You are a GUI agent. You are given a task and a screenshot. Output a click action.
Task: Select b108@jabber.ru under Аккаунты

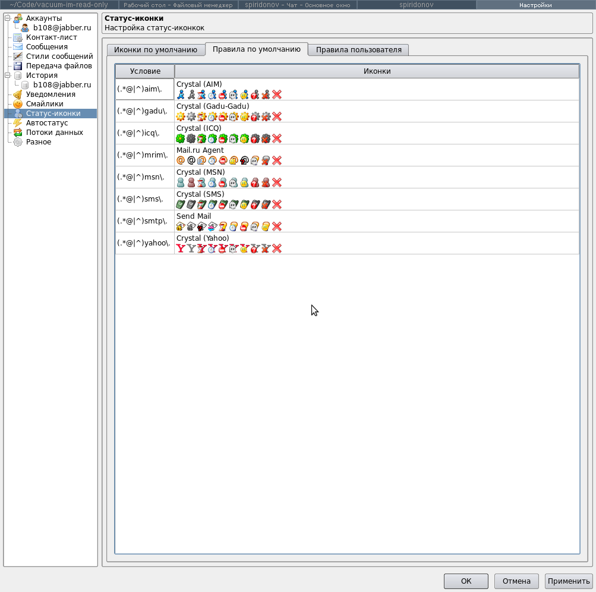[62, 28]
